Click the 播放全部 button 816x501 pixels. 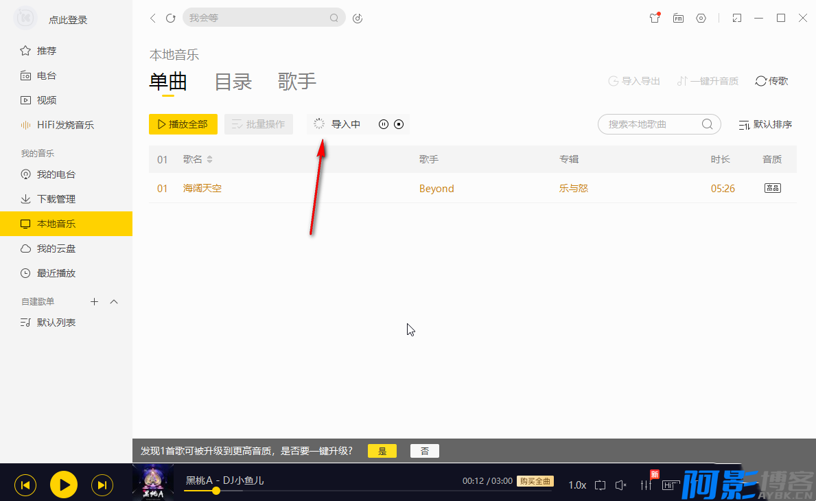183,124
